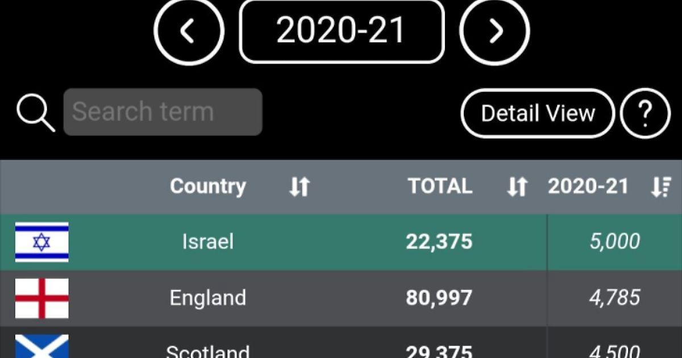The width and height of the screenshot is (682, 358).
Task: Open the 2020-21 season selector
Action: click(341, 32)
